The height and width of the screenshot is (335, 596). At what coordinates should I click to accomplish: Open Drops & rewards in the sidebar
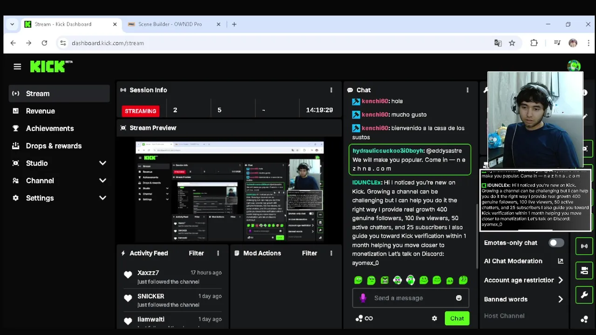pyautogui.click(x=59, y=146)
